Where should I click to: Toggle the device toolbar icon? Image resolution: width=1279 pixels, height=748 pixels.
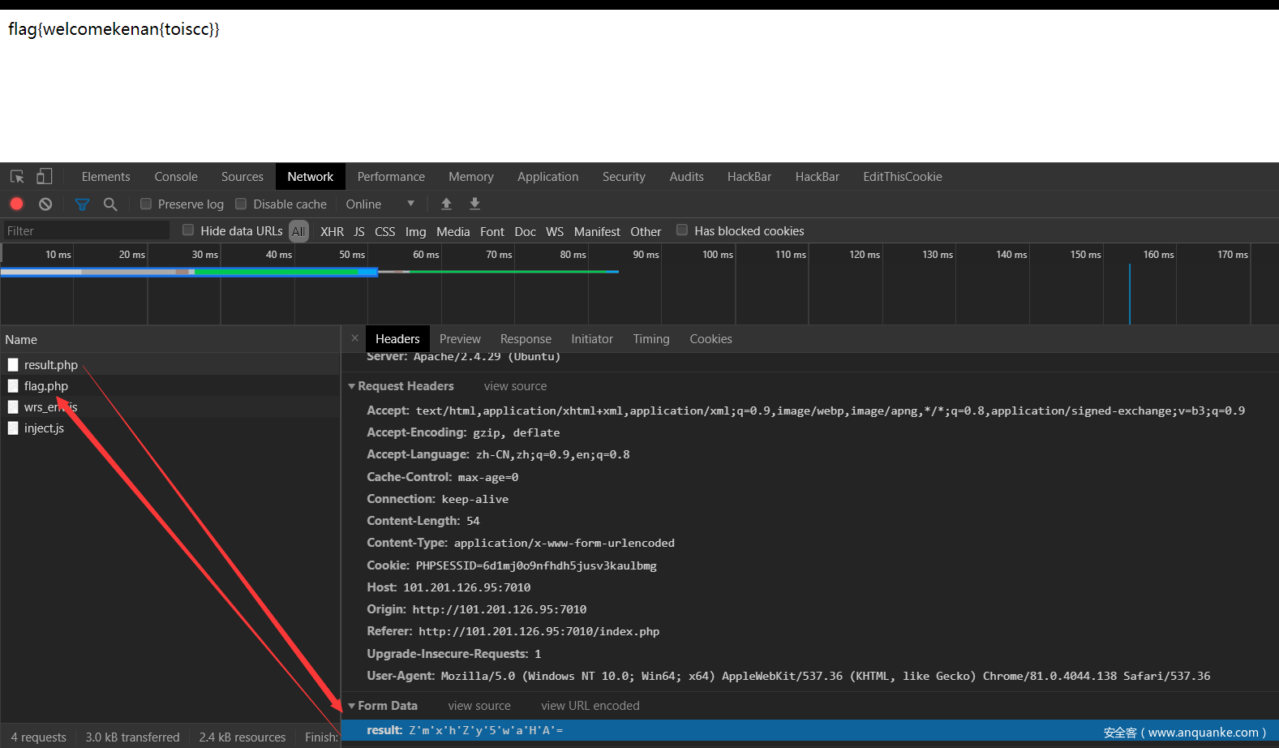coord(45,177)
